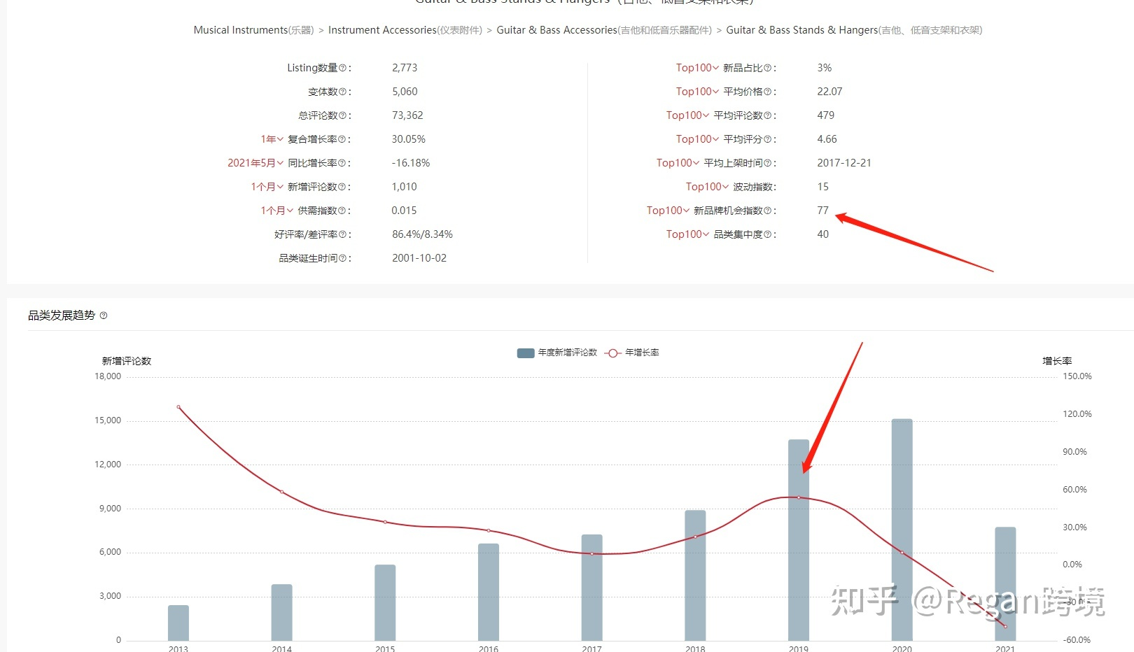Toggle the 年增长率 line legend
The height and width of the screenshot is (652, 1134).
point(630,353)
